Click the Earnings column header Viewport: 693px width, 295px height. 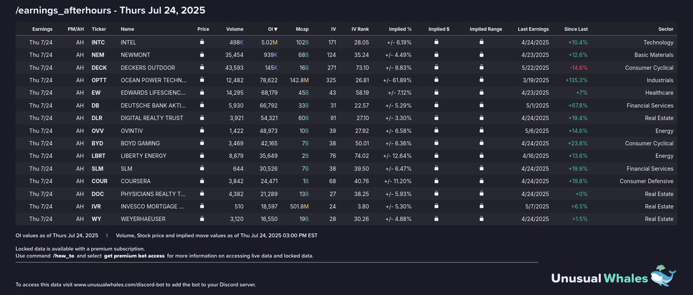tap(42, 29)
